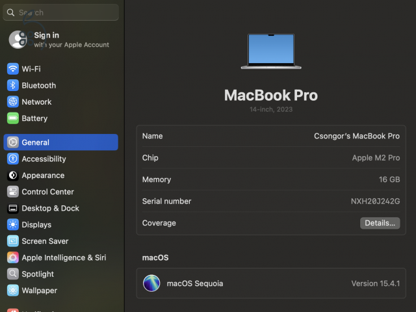416x312 pixels.
Task: Click the Coverage row label
Action: 159,223
